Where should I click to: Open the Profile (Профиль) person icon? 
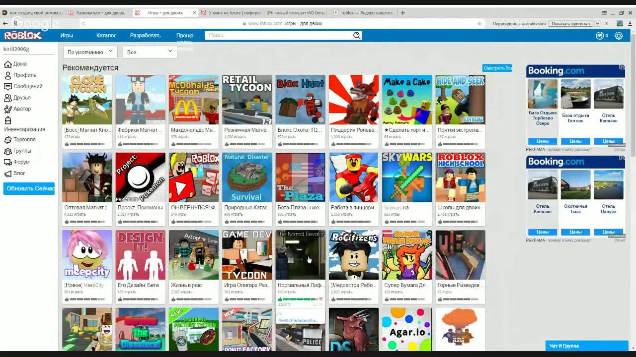(x=7, y=75)
